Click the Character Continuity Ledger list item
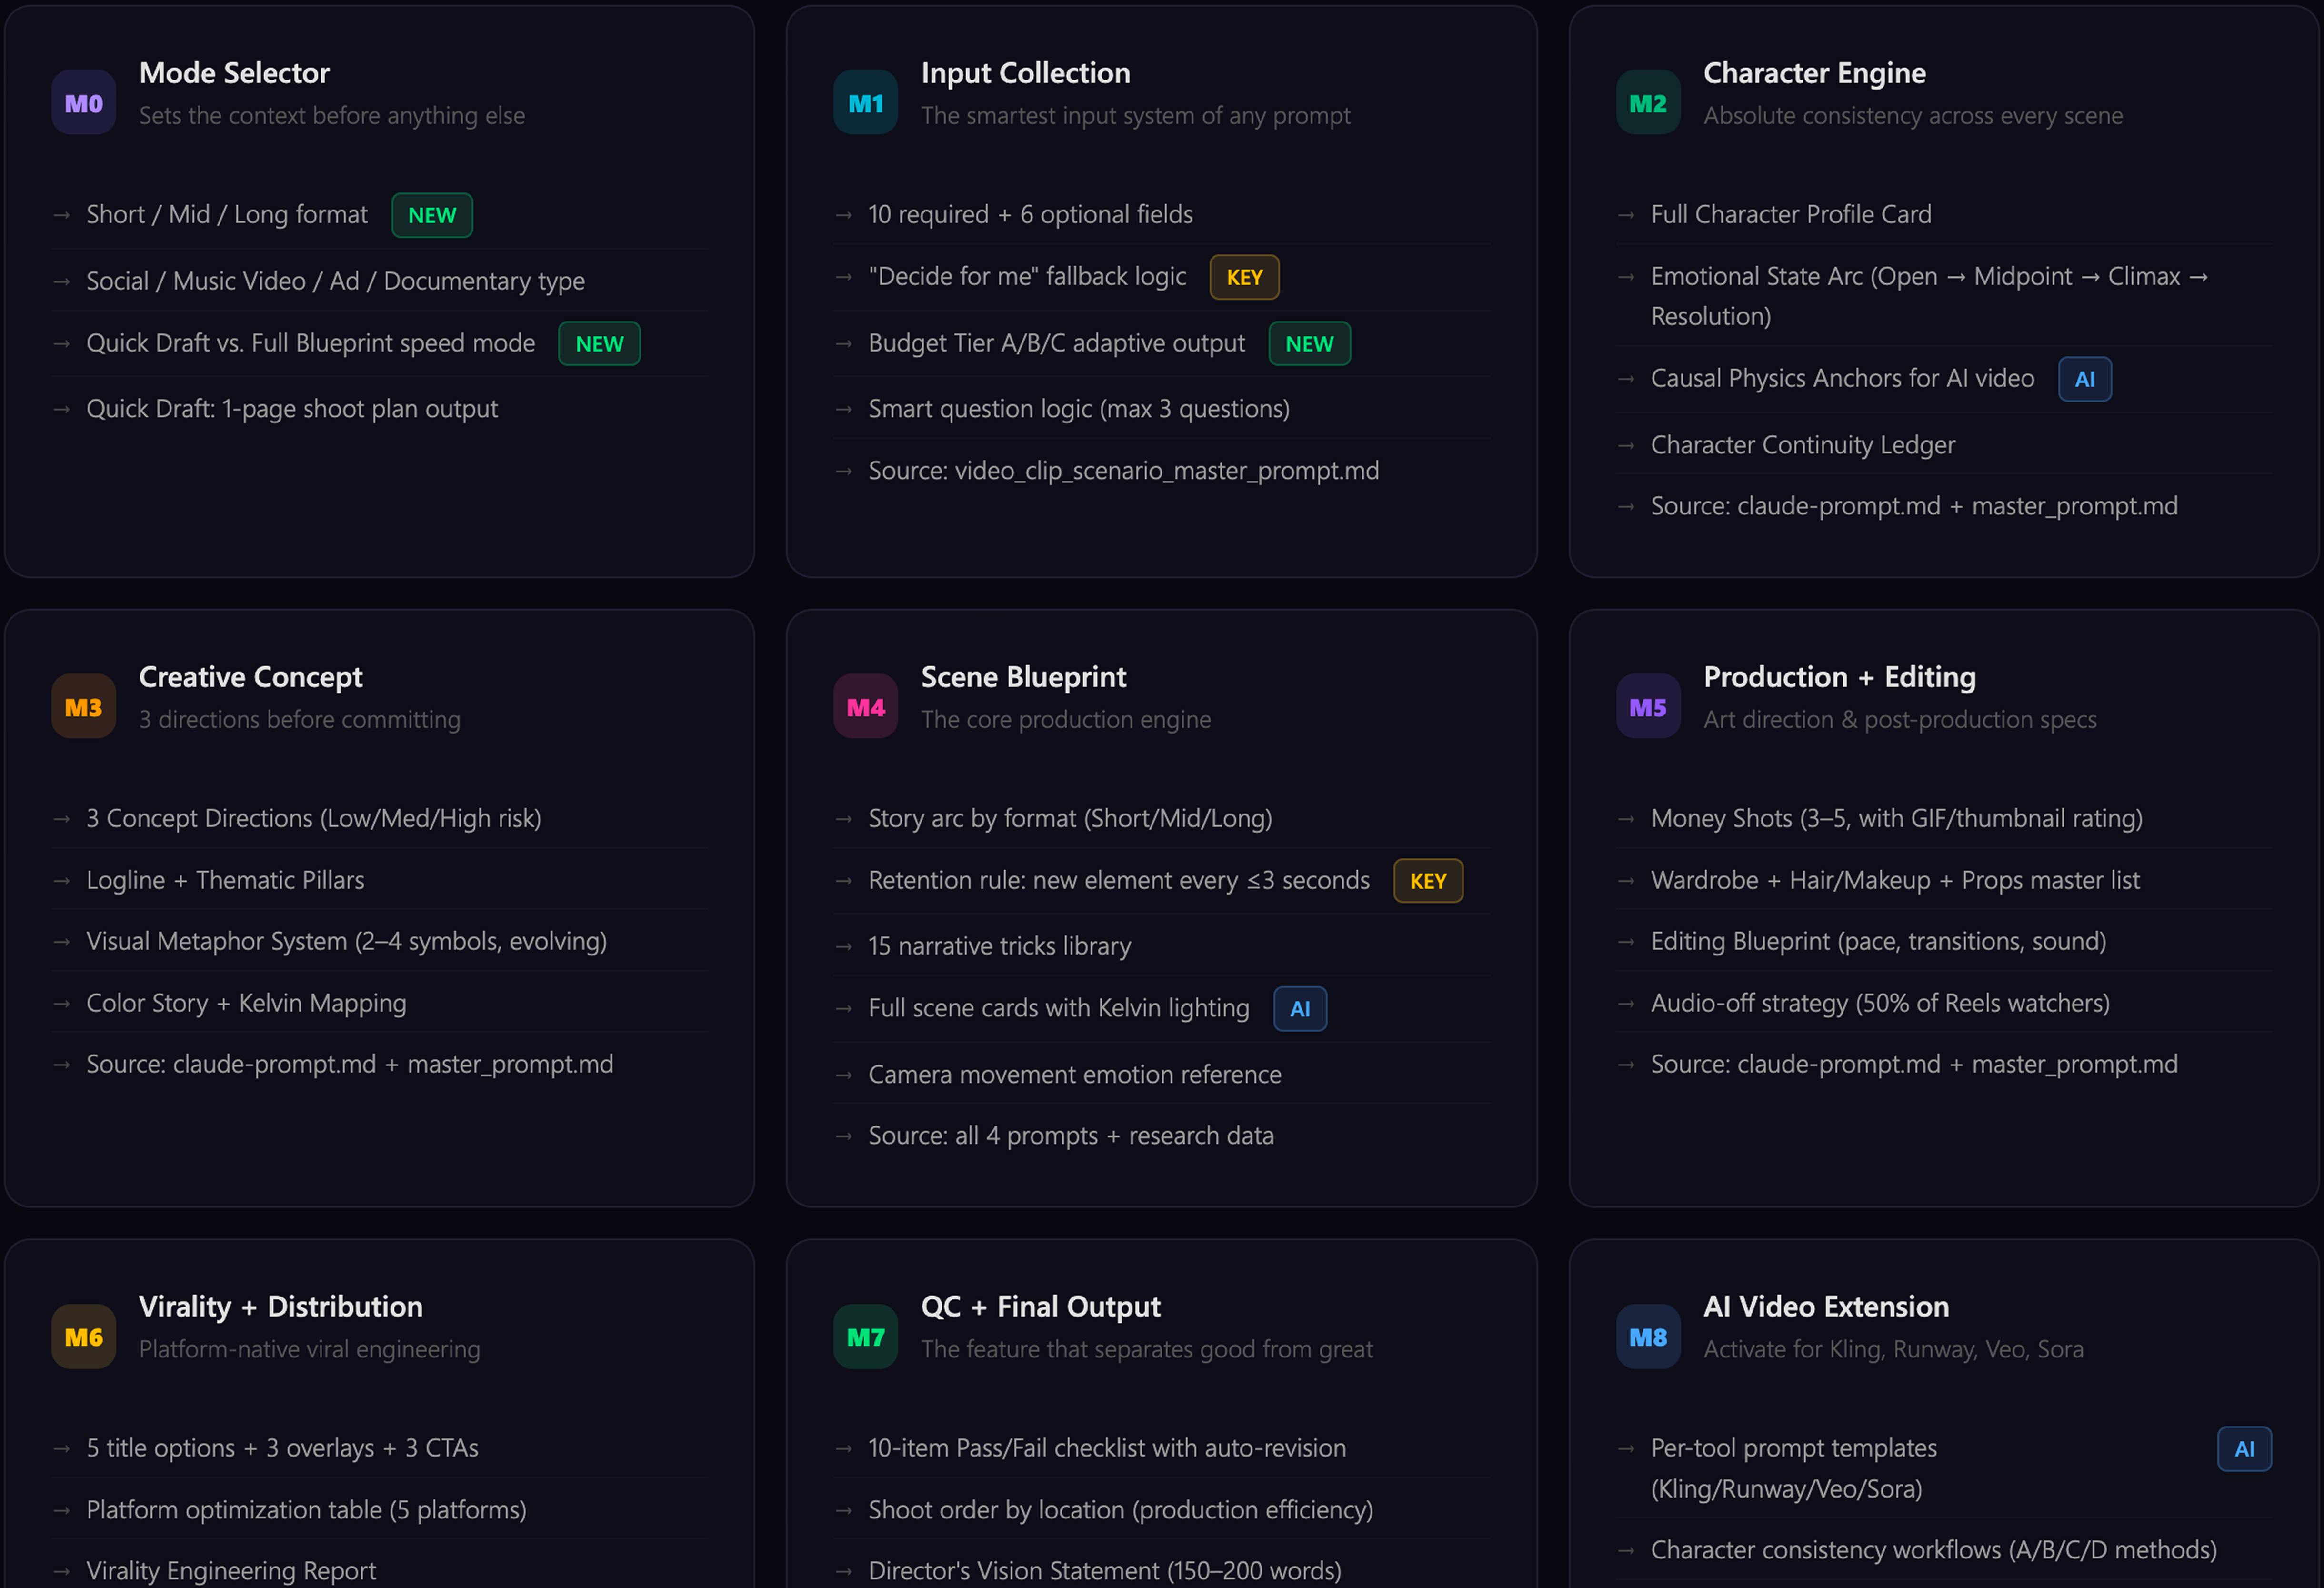Viewport: 2324px width, 1588px height. click(1802, 445)
